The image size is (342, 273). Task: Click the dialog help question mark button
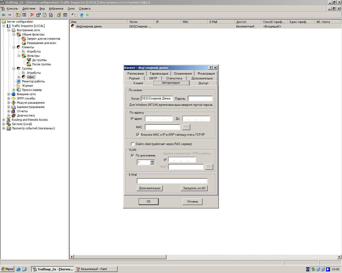tap(211, 68)
